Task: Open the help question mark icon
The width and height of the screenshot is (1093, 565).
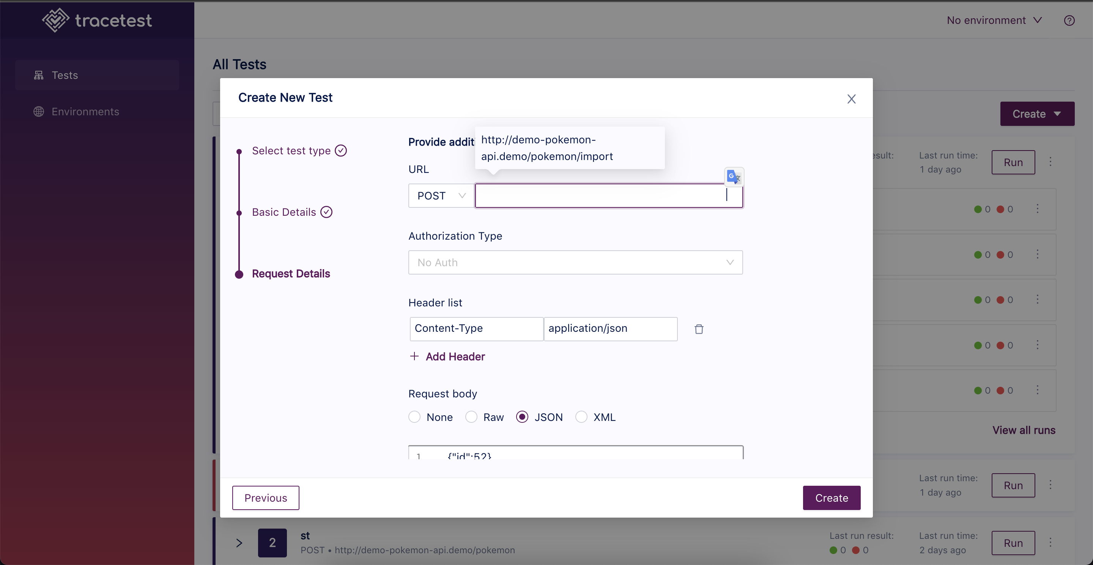Action: pyautogui.click(x=1069, y=20)
